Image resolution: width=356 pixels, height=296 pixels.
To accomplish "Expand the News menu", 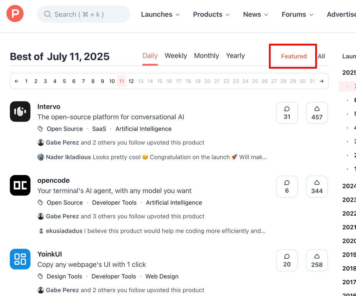I will (x=255, y=15).
